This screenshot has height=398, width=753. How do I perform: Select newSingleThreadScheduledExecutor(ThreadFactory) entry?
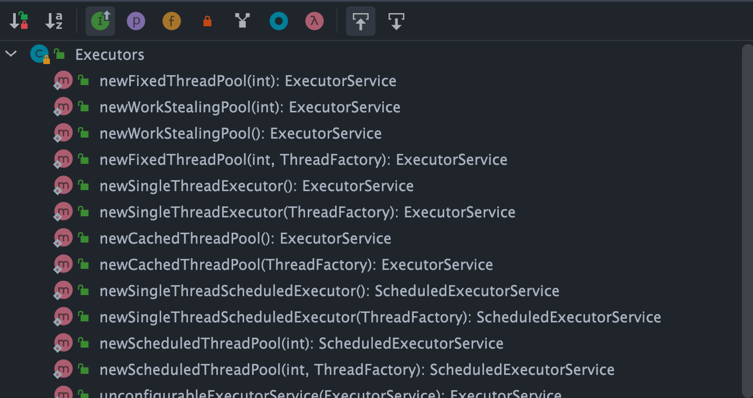point(380,317)
